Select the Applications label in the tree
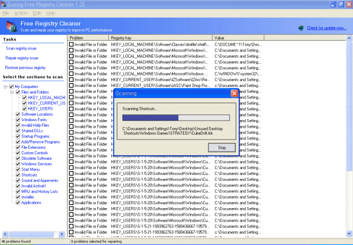Image resolution: width=353 pixels, height=245 pixels. point(31,203)
